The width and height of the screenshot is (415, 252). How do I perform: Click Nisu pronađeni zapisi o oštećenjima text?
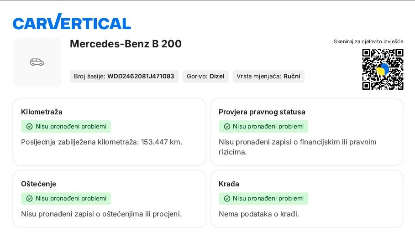pyautogui.click(x=101, y=214)
